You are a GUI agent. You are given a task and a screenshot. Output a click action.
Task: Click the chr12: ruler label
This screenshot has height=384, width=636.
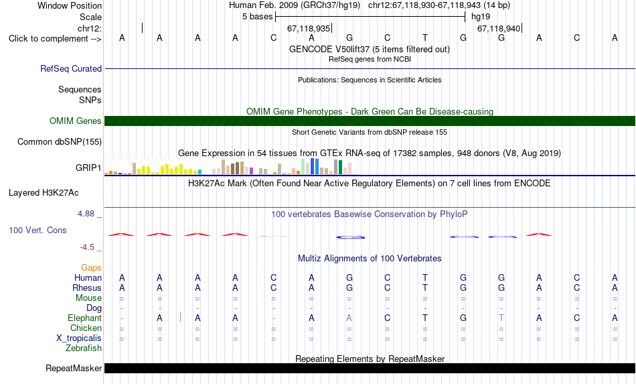point(90,28)
